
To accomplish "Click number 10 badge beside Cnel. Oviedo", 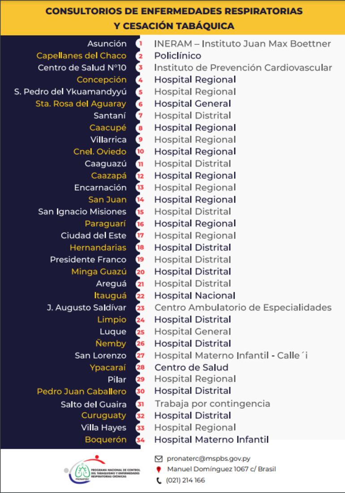I will pos(140,152).
